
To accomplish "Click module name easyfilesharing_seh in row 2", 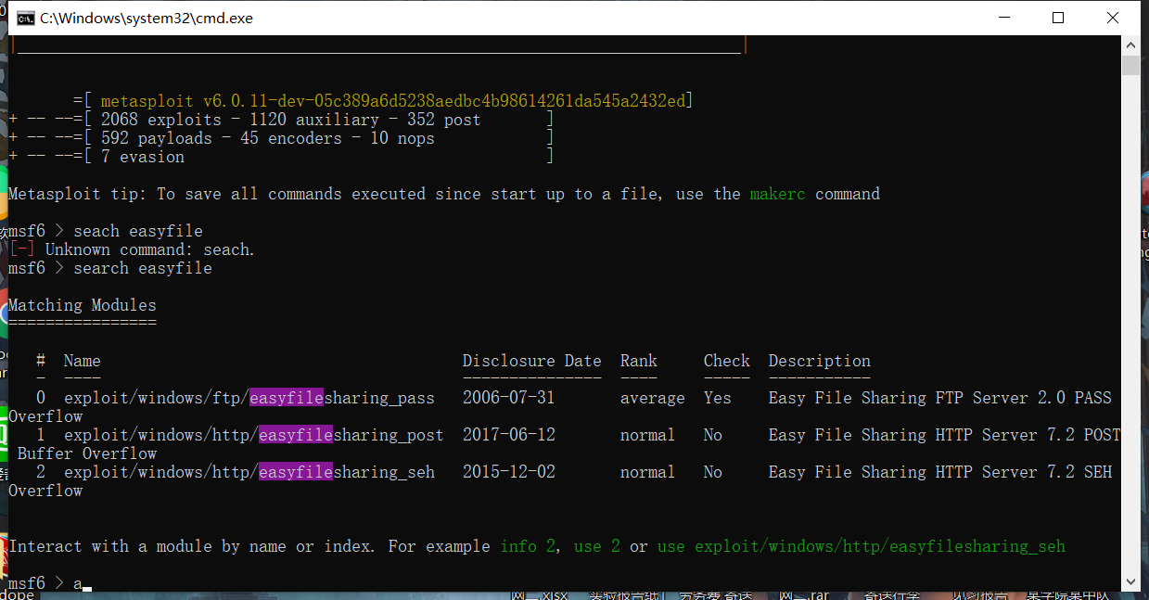I will pos(347,472).
